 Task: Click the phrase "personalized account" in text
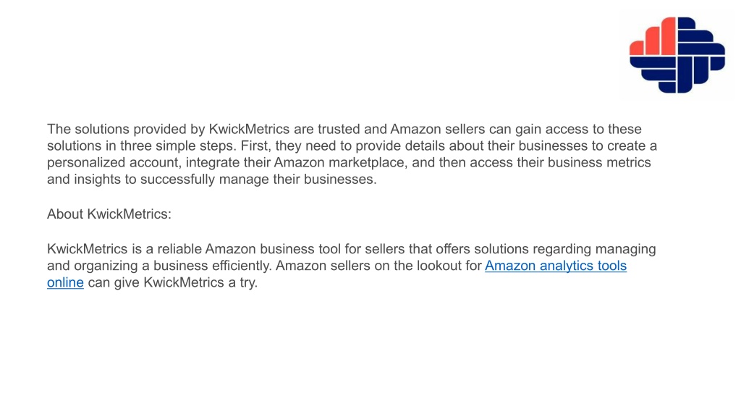coord(114,163)
